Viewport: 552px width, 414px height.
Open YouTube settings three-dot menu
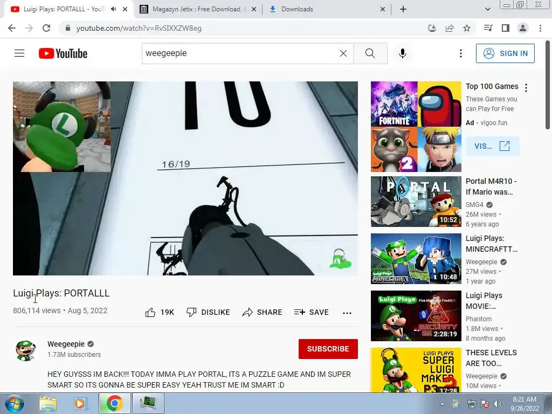[x=460, y=53]
